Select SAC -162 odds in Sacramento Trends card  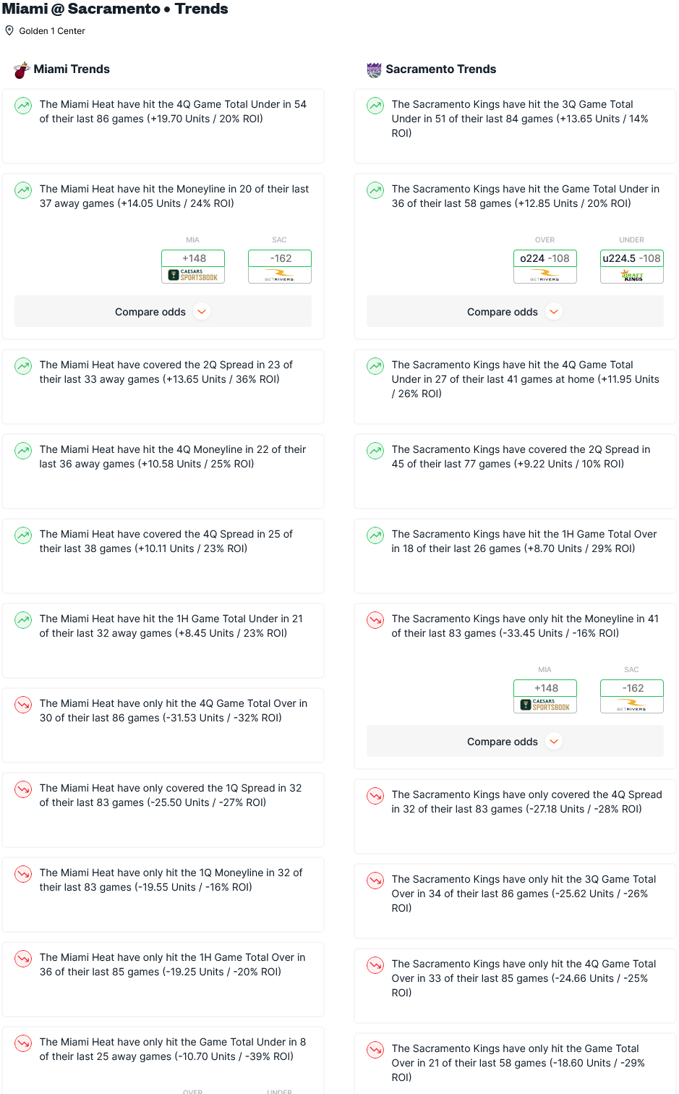coord(632,688)
